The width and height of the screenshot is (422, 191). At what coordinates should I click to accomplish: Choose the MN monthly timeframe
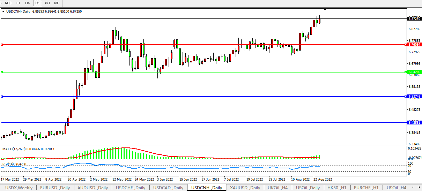click(x=57, y=3)
